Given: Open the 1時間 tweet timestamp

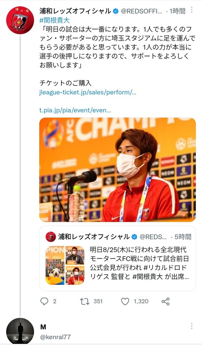Looking at the screenshot, I should (178, 11).
